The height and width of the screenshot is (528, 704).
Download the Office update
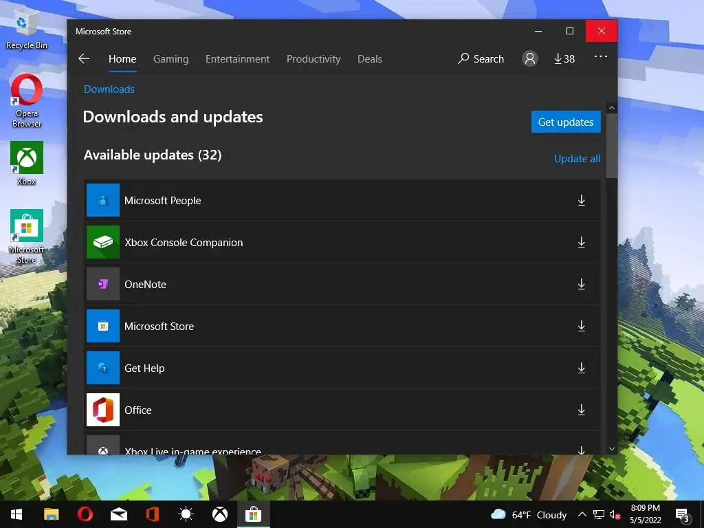(x=582, y=410)
